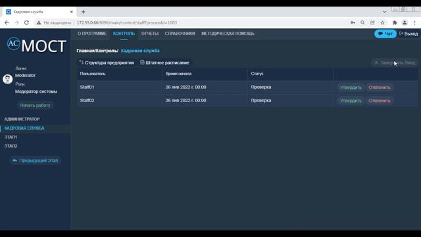Open Штатное расписание
The width and height of the screenshot is (421, 237).
pyautogui.click(x=165, y=63)
